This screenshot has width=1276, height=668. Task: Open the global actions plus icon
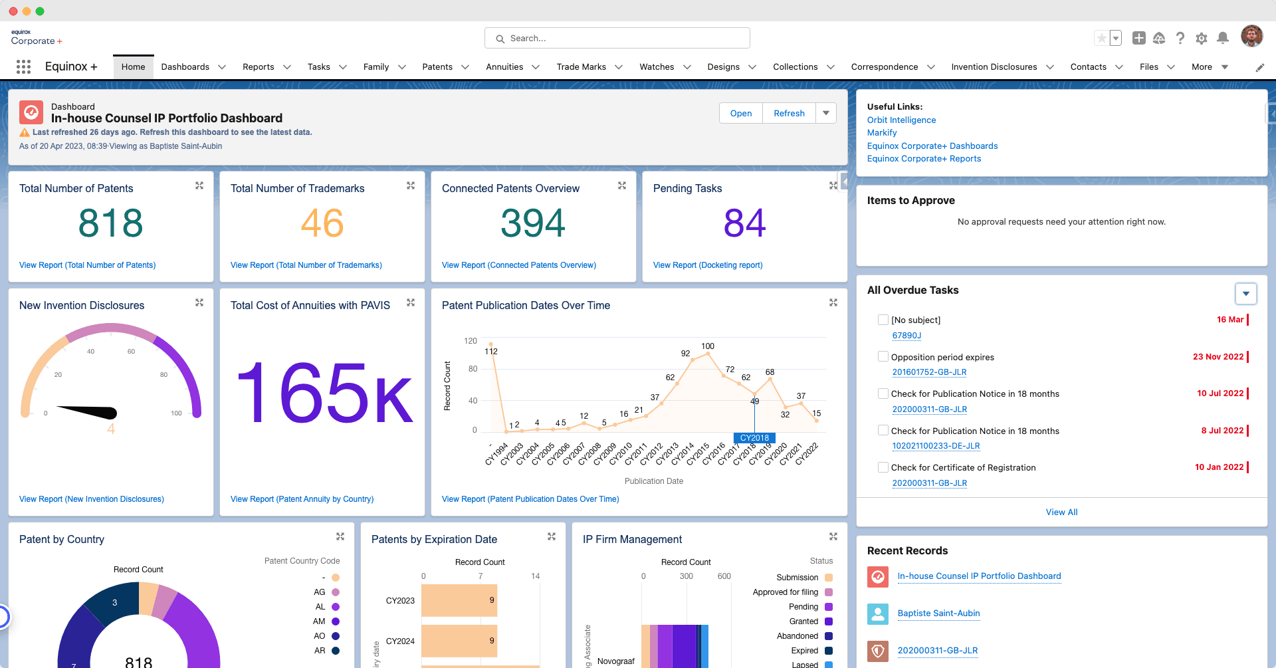point(1138,39)
